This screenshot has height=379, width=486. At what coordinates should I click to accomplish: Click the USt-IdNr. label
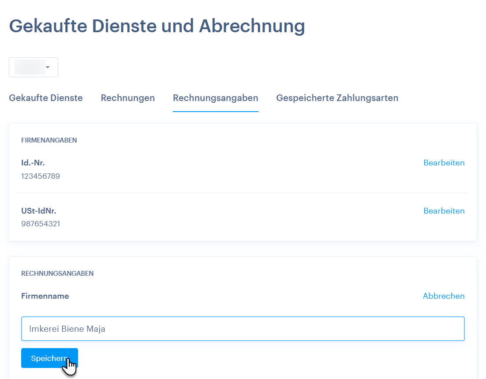(x=39, y=211)
